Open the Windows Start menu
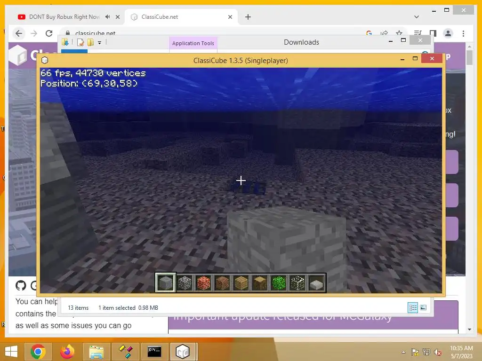 click(11, 352)
